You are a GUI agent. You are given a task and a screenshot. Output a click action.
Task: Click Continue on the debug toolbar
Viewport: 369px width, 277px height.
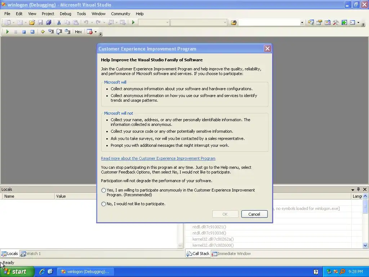click(x=7, y=32)
